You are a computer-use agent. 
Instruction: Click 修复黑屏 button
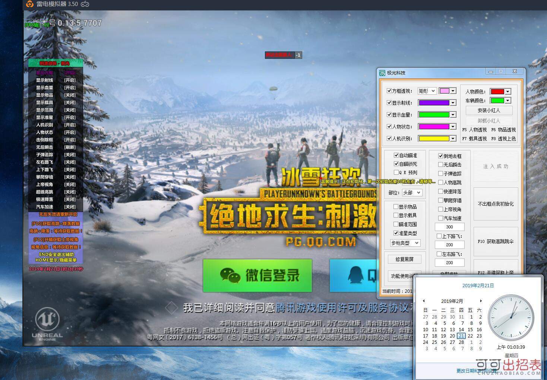[404, 259]
